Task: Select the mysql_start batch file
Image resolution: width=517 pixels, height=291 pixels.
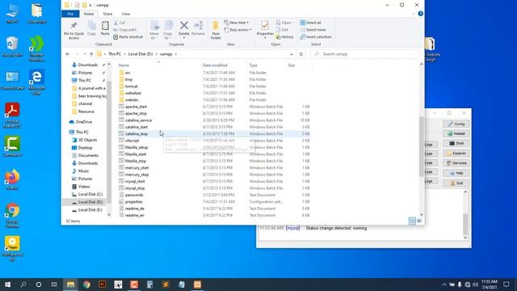Action: pyautogui.click(x=135, y=181)
